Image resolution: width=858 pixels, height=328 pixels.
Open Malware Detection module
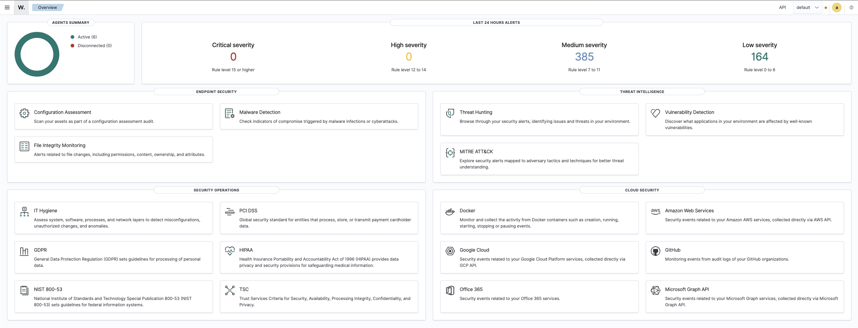coord(319,116)
